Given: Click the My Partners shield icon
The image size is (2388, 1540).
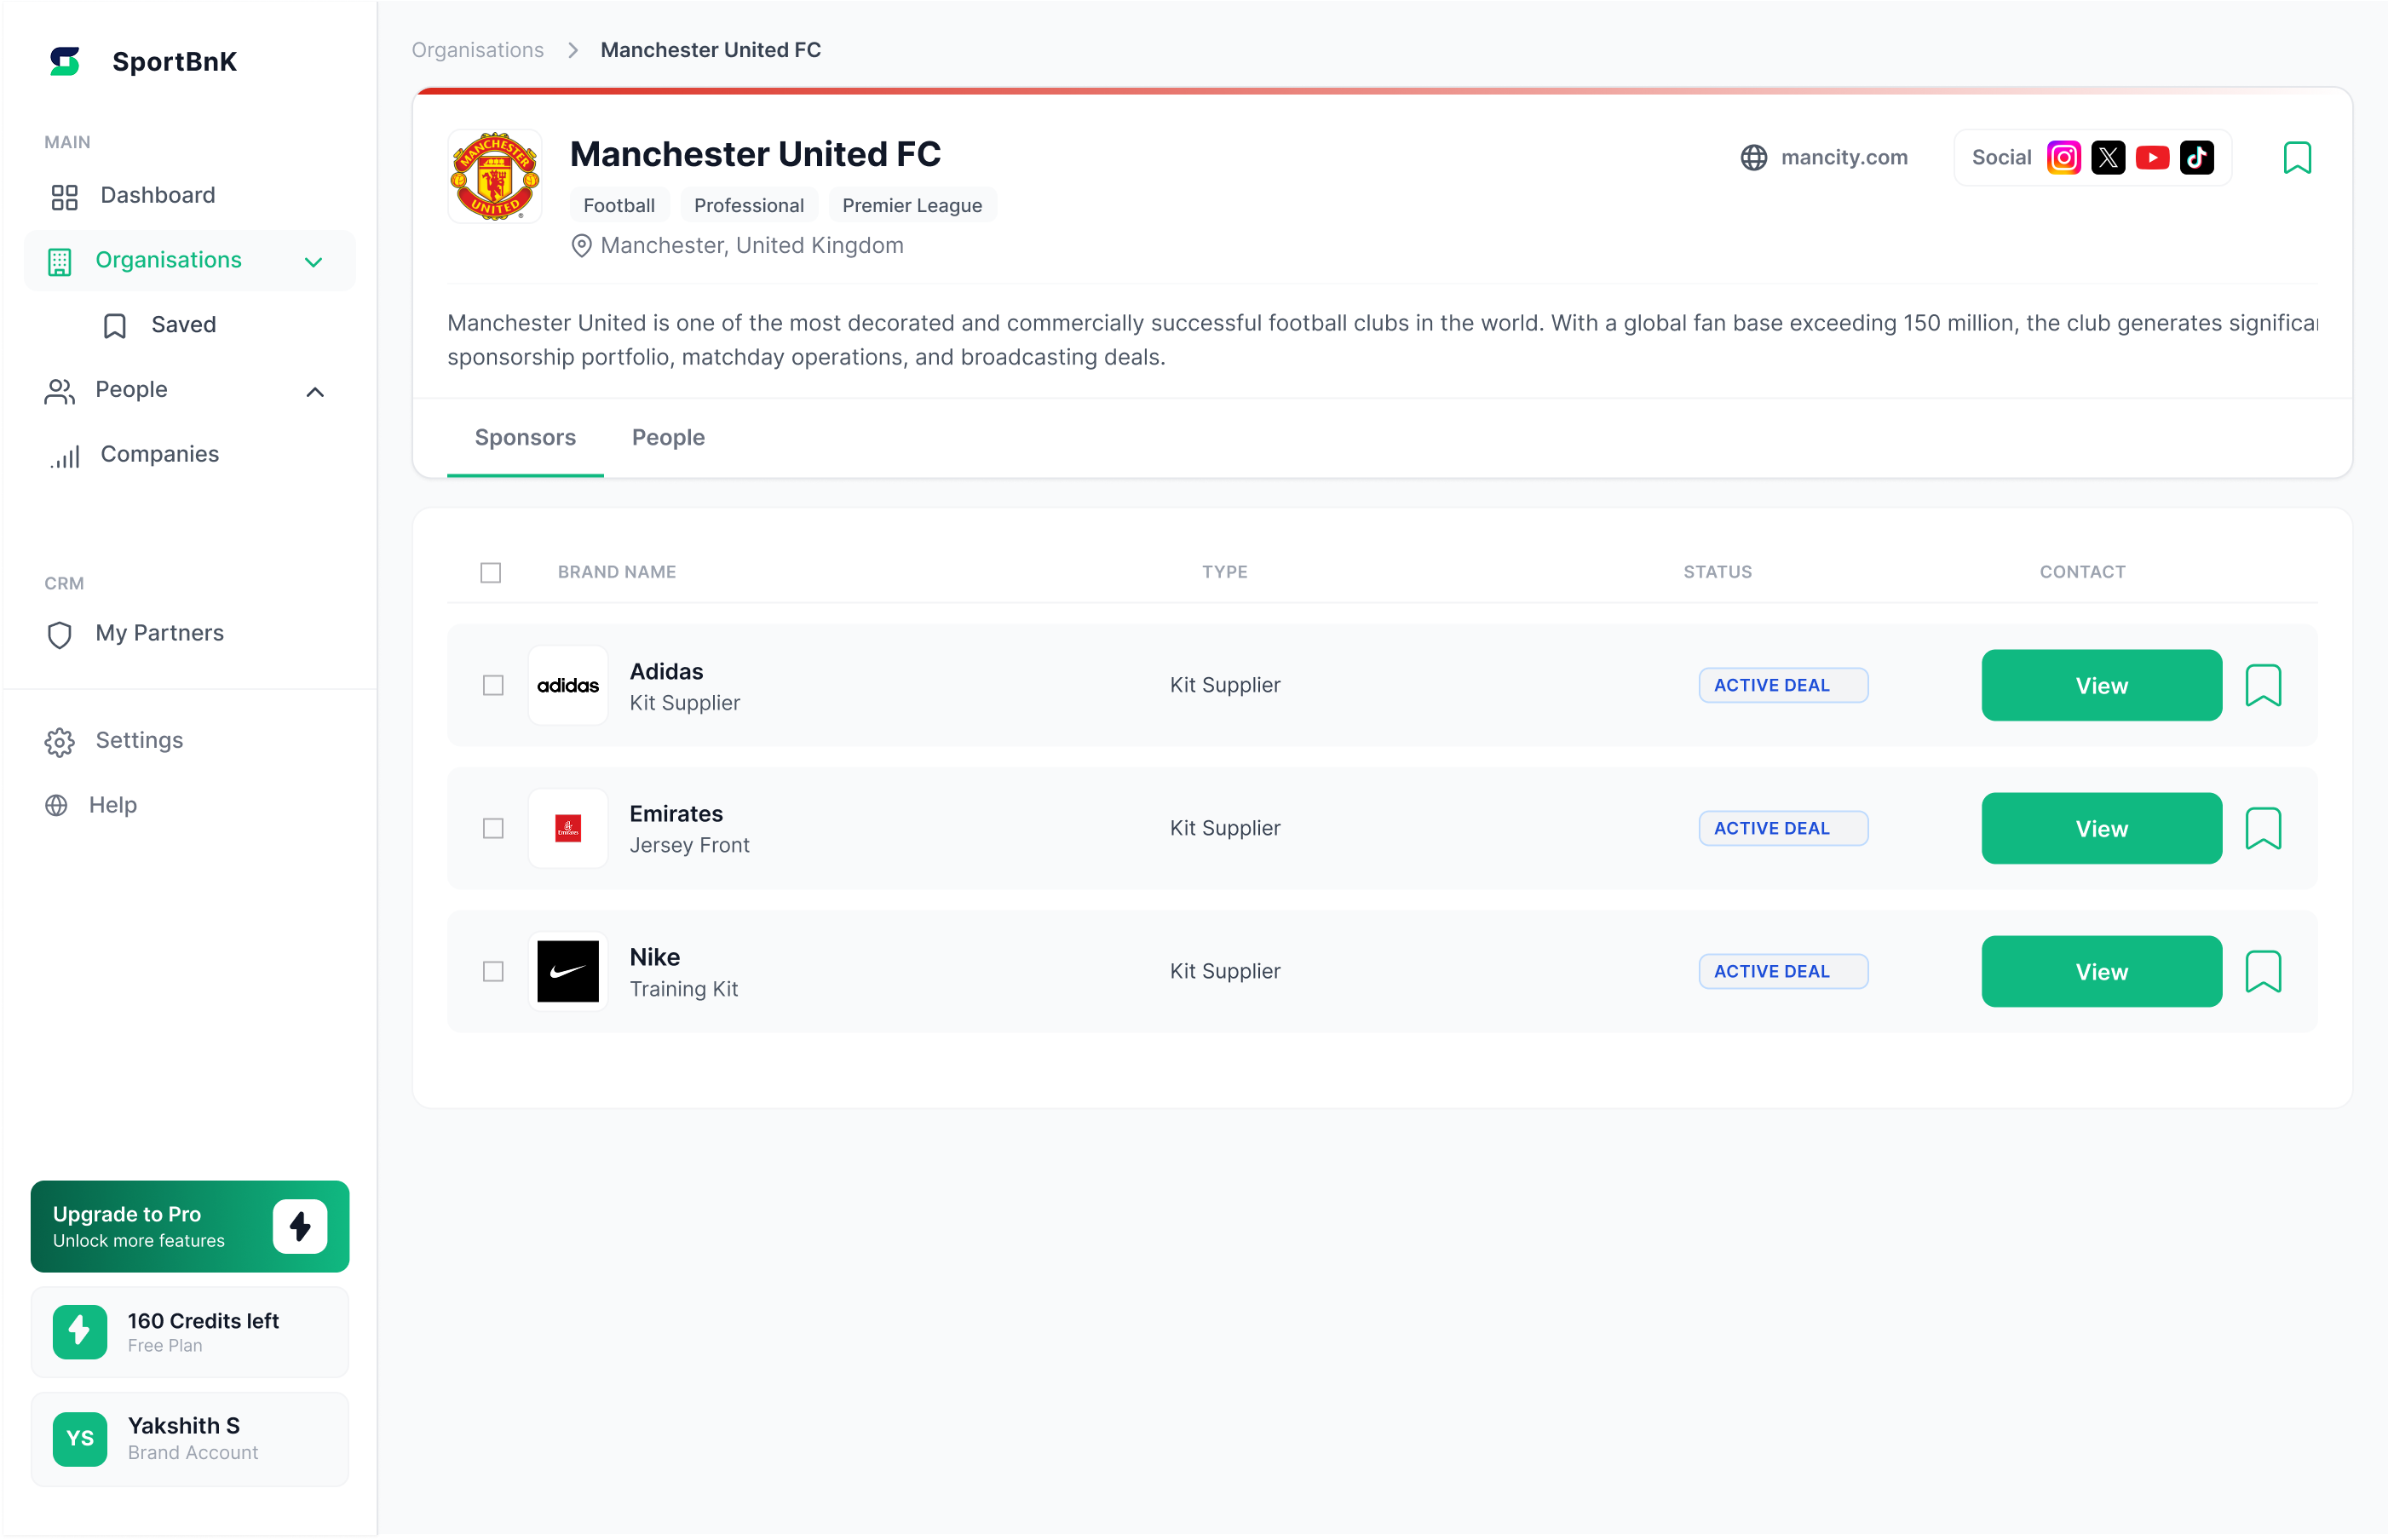Looking at the screenshot, I should pyautogui.click(x=60, y=635).
